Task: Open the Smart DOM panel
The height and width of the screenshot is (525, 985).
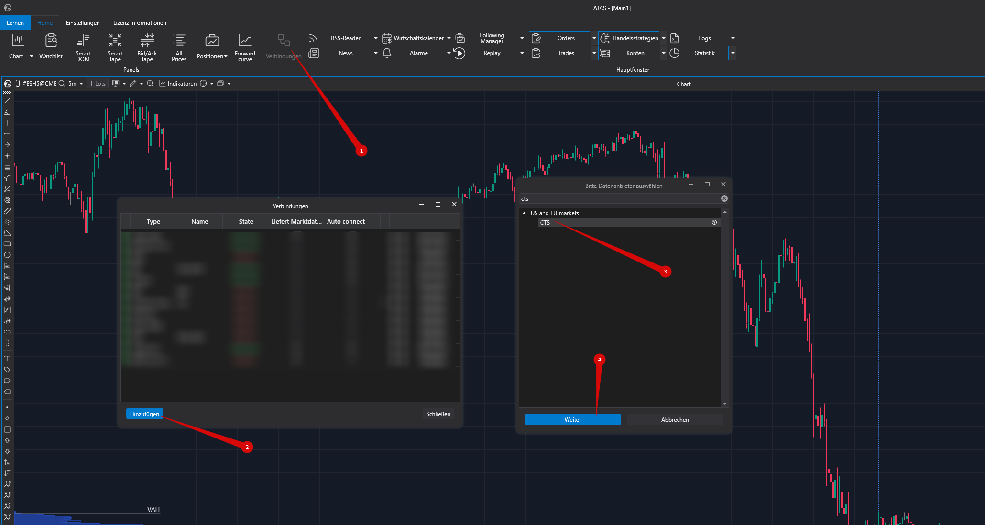Action: tap(83, 47)
